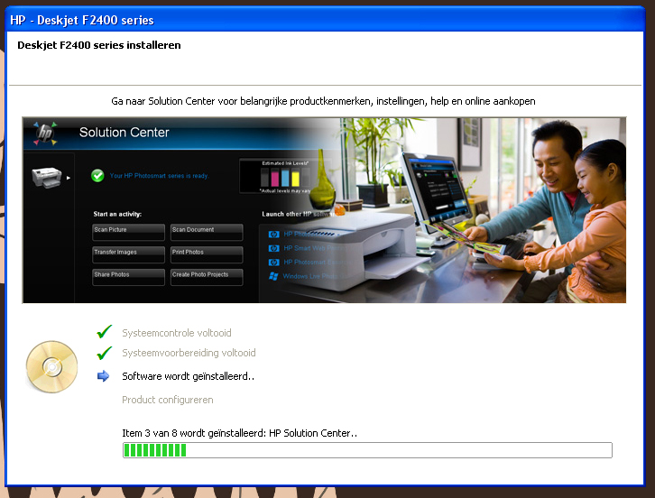
Task: Select the Transfer Images button
Action: 128,253
